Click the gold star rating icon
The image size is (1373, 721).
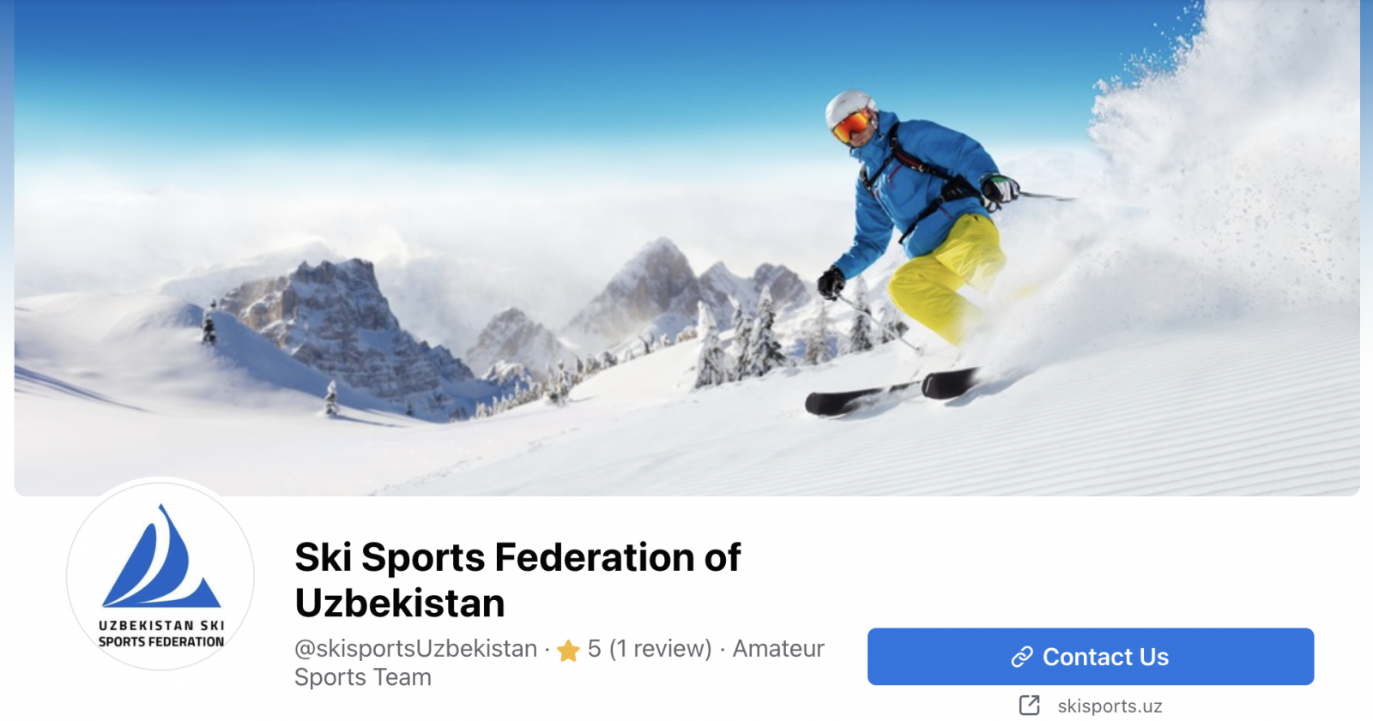(568, 651)
